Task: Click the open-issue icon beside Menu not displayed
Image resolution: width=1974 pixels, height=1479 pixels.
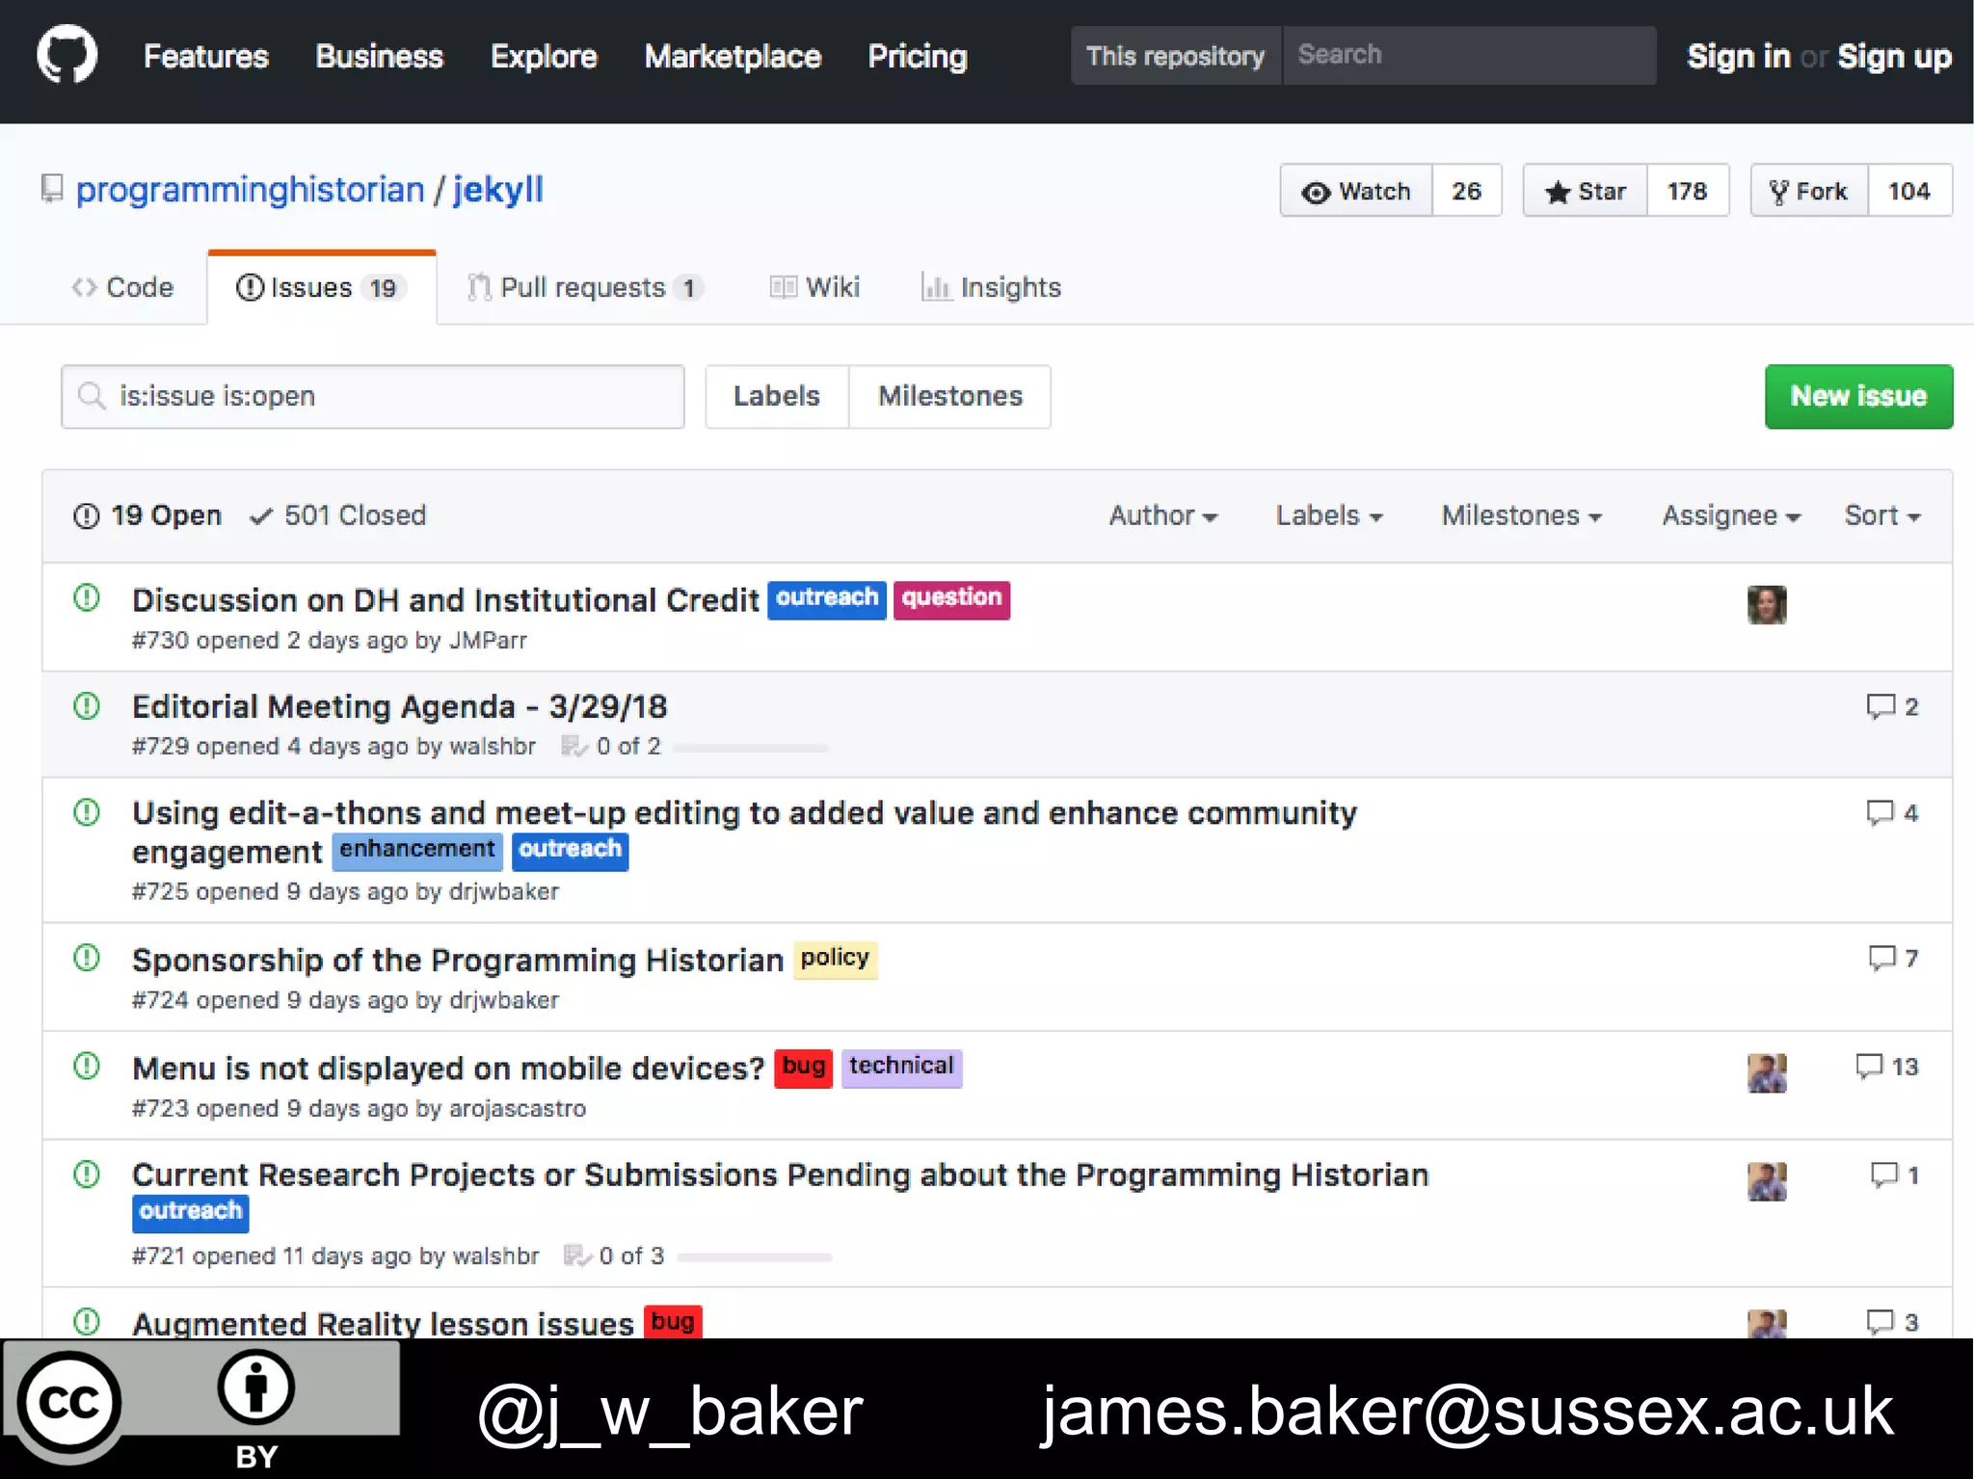Action: tap(87, 1066)
